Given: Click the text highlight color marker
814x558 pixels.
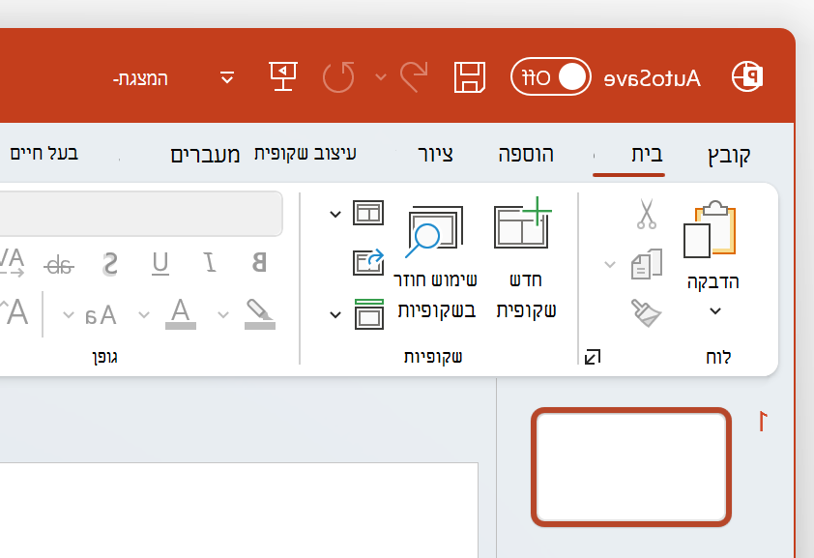Looking at the screenshot, I should (x=259, y=314).
